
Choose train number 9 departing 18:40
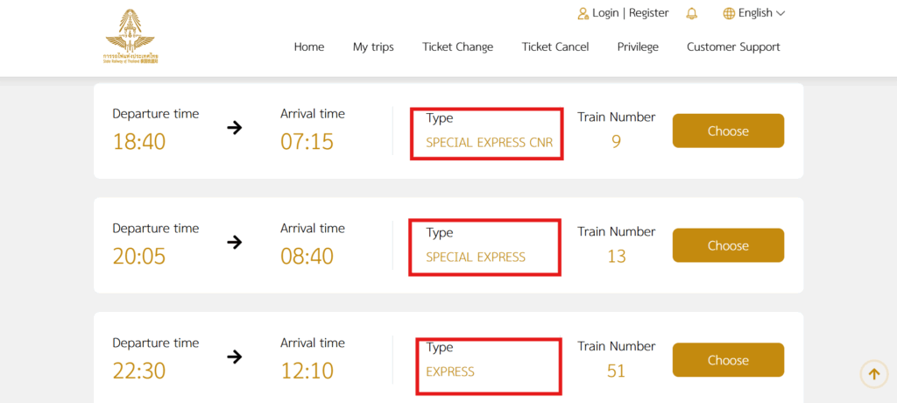point(728,131)
